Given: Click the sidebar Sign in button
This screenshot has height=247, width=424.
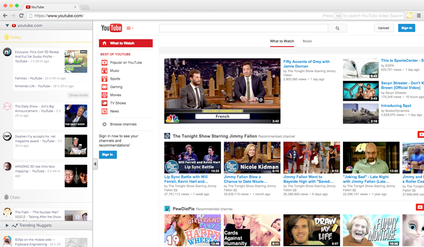Looking at the screenshot, I should coord(107,155).
